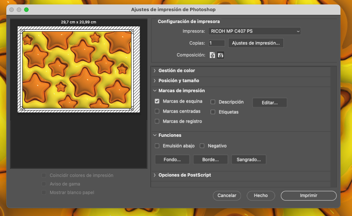Enable the Etiquetas checkbox
The image size is (352, 216).
213,112
